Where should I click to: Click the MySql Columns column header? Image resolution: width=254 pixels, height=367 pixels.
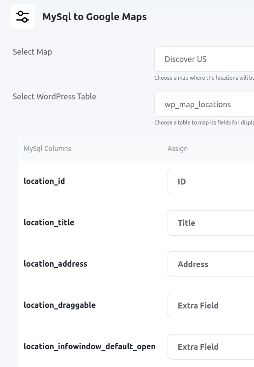point(47,149)
